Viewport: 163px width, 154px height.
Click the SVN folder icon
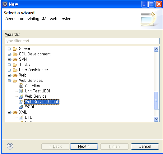point(15,59)
